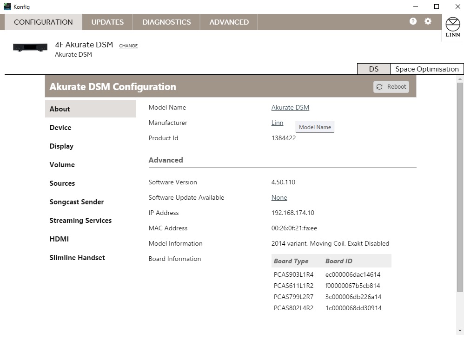The height and width of the screenshot is (339, 464).
Task: Select the Space Optimisation sub-tab
Action: click(427, 69)
